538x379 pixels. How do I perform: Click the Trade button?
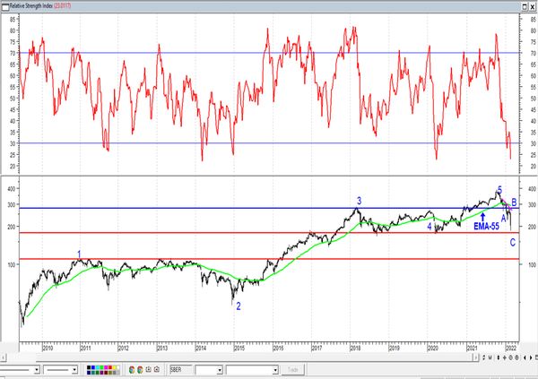pos(293,370)
